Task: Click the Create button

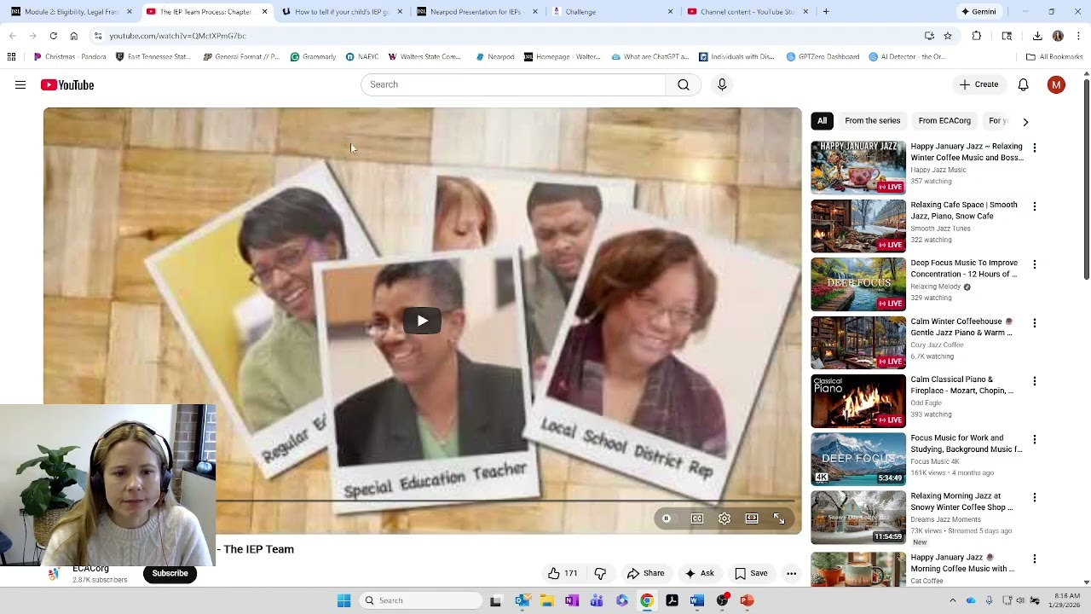Action: [x=978, y=84]
